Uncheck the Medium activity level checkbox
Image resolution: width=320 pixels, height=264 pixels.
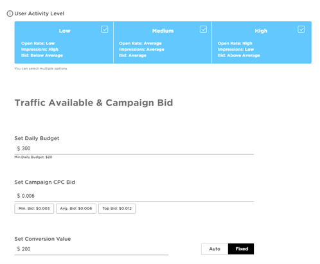203,29
